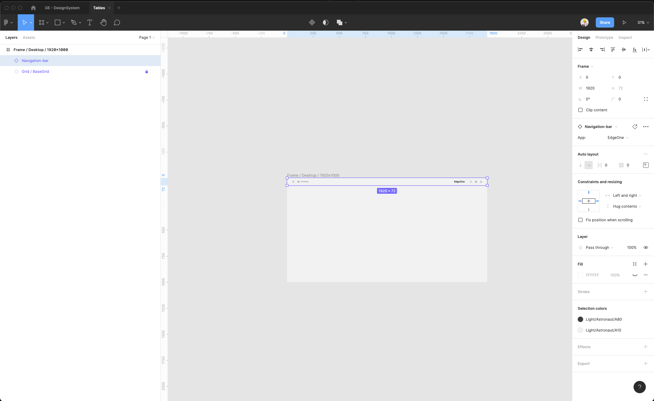Open the 31% zoom dropdown
The image size is (654, 401).
click(x=643, y=22)
